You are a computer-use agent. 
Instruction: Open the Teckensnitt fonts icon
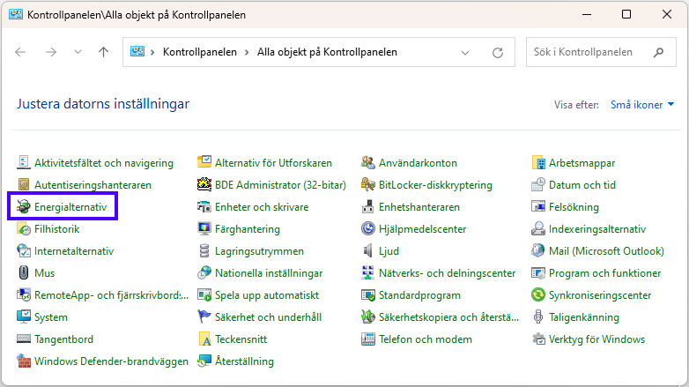click(204, 339)
